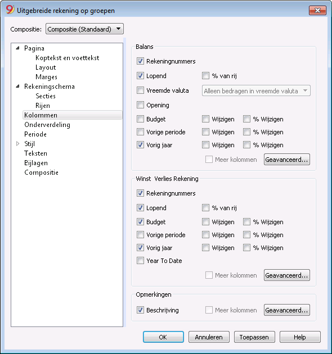Expand the Stijl tree node
Image resolution: width=332 pixels, height=354 pixels.
(x=17, y=144)
